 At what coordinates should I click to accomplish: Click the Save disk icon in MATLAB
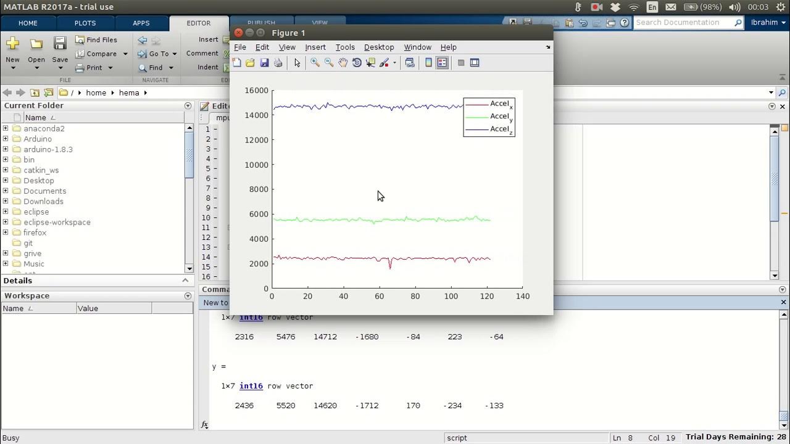pyautogui.click(x=60, y=43)
